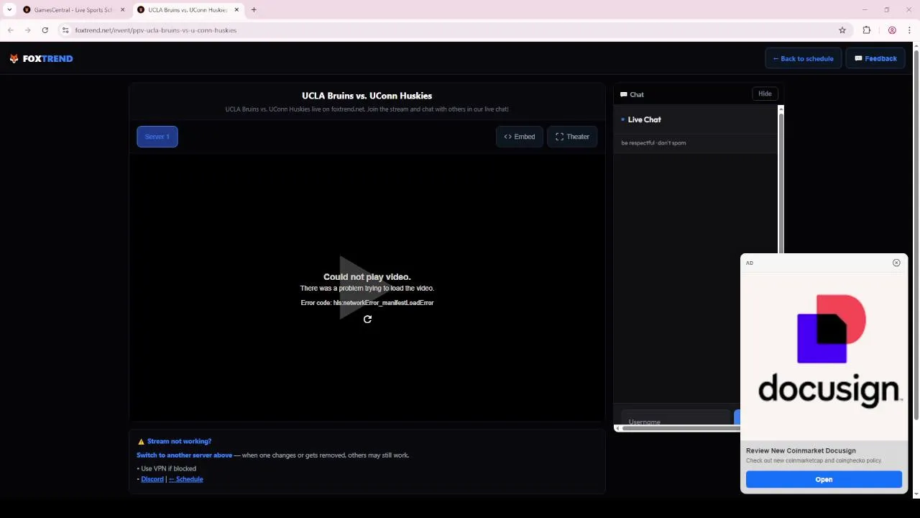Click the 'Review New Coinmarket Docusign' ad title

pos(801,451)
